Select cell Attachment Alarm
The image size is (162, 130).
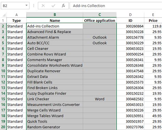(55, 37)
